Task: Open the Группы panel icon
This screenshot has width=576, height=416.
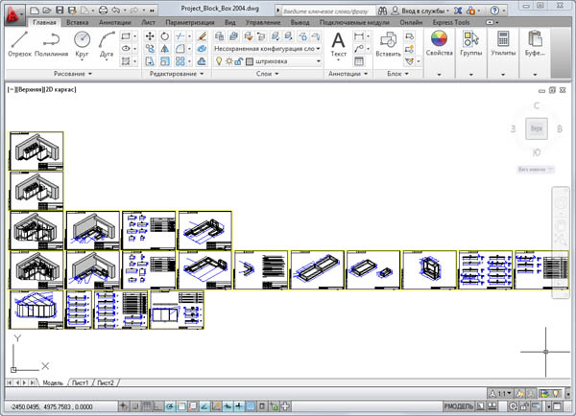Action: pyautogui.click(x=471, y=43)
